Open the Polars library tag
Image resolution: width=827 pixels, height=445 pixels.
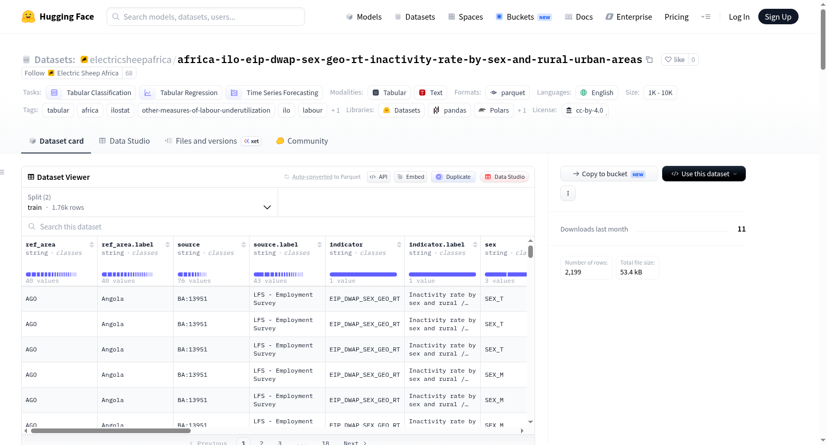point(494,110)
